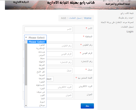Open نتيجة كاتب رابع sidebar link
This screenshot has width=136, height=110.
tap(127, 13)
